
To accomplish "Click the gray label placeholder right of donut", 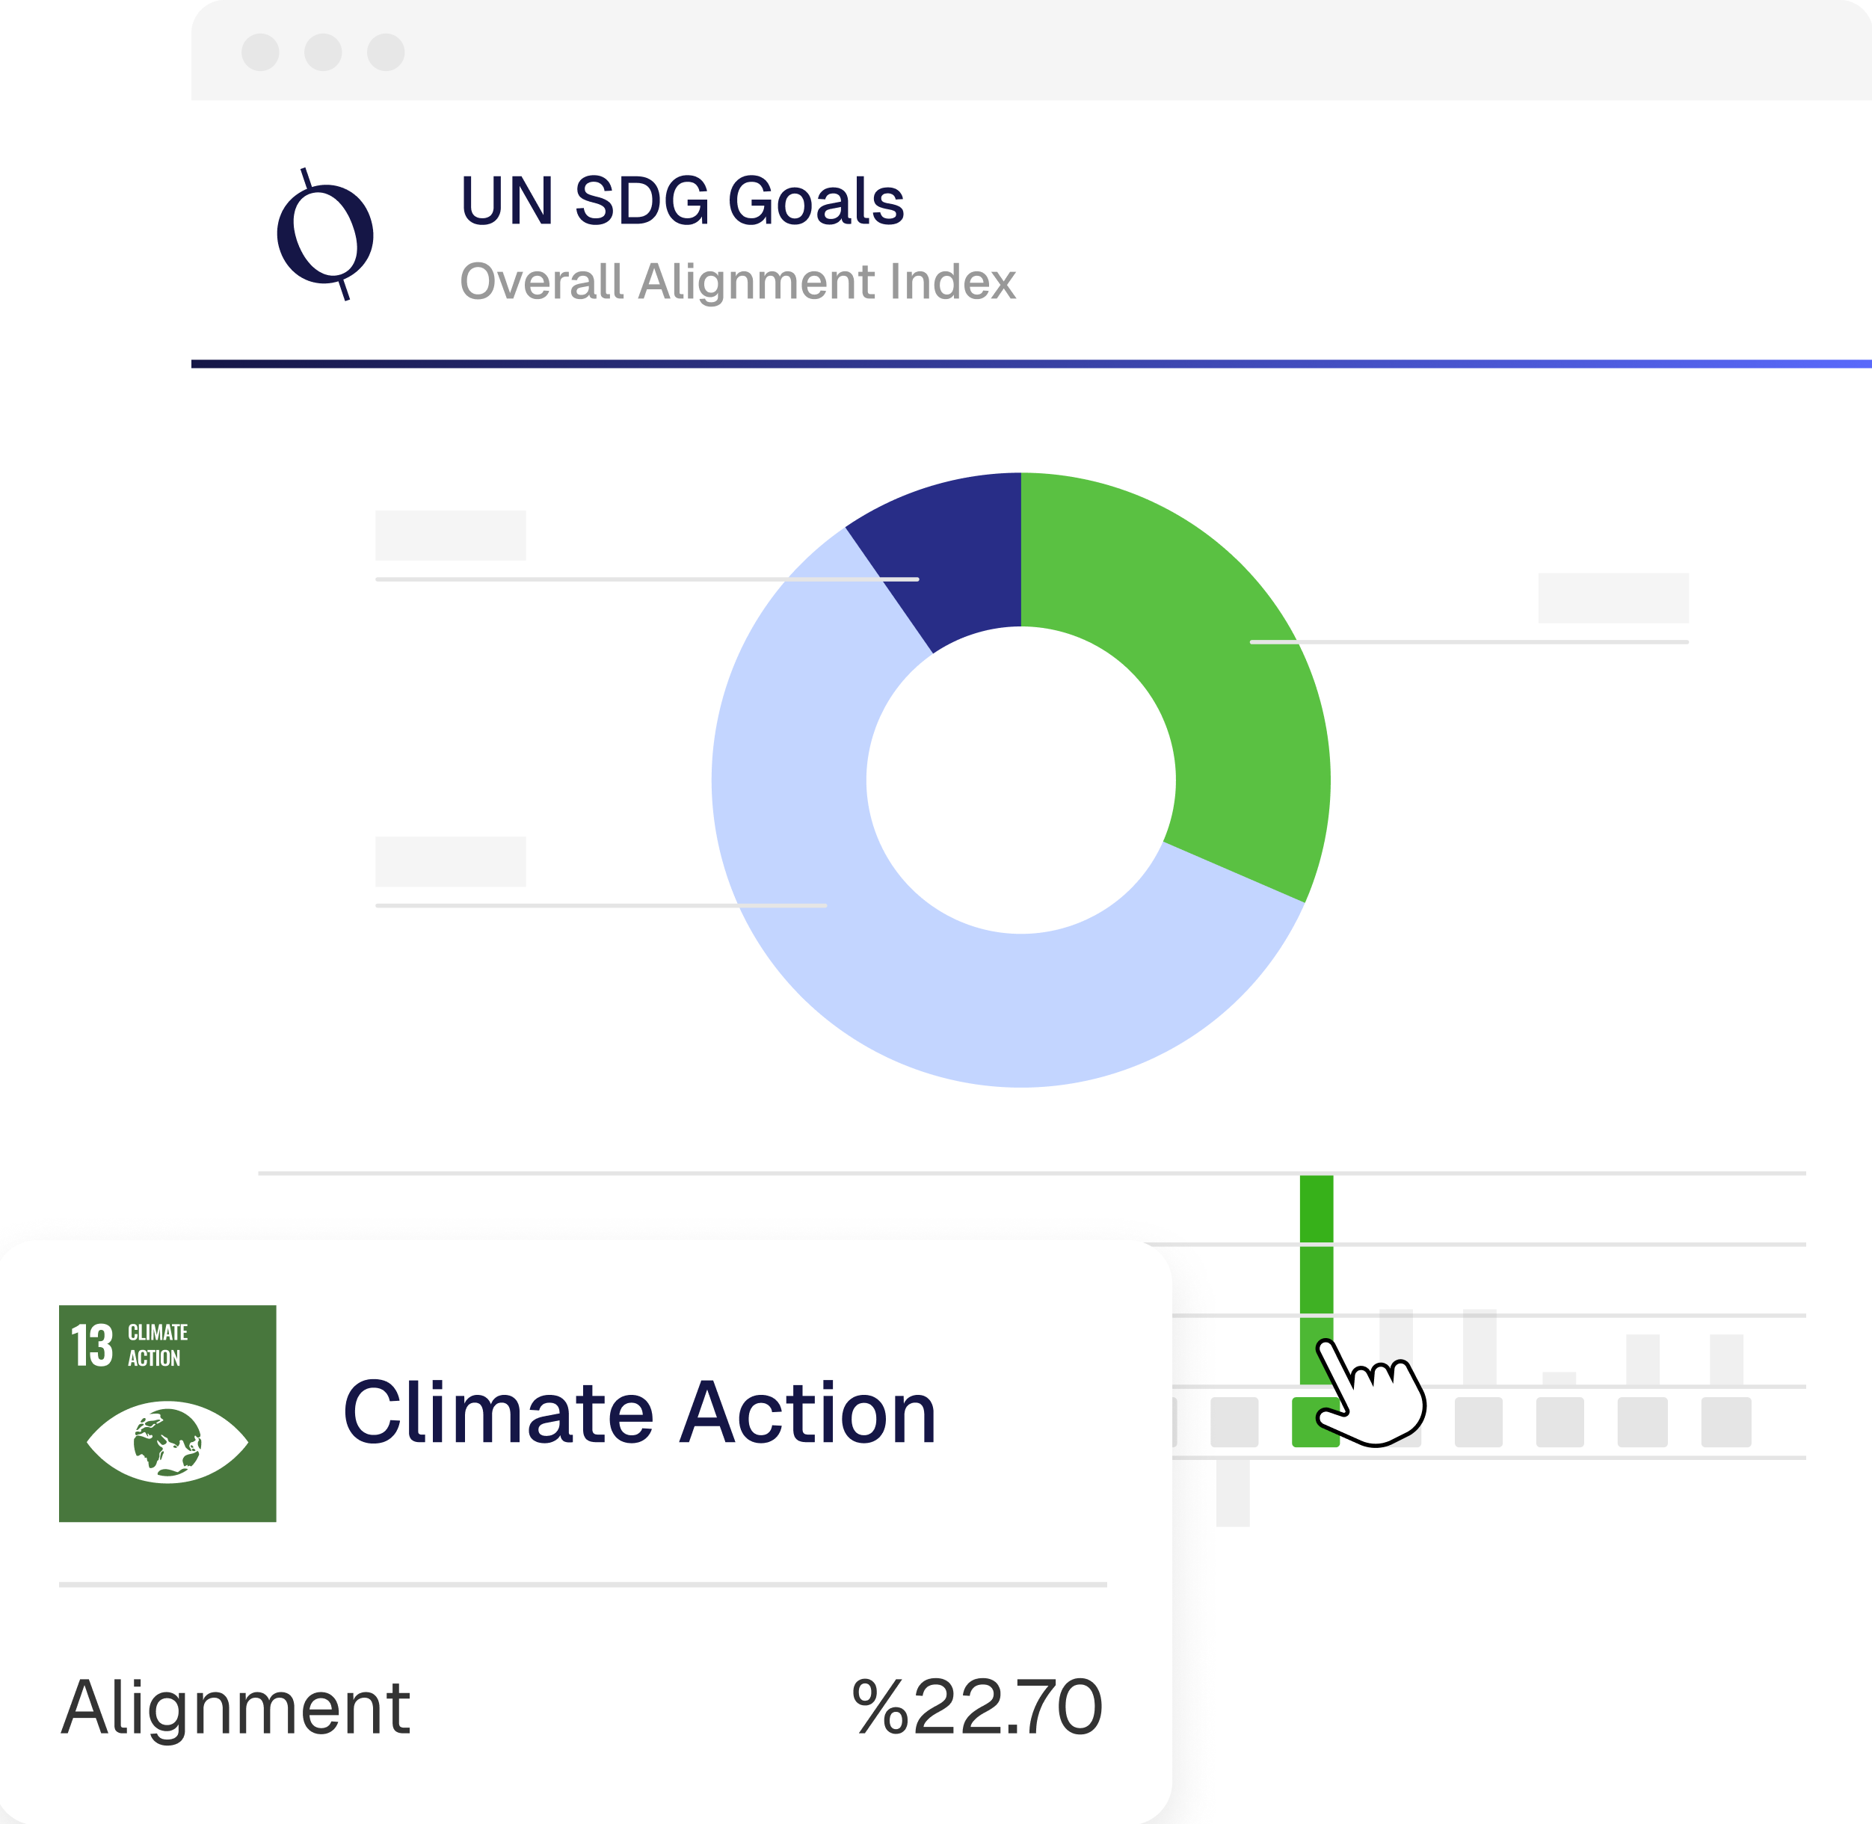I will click(x=1613, y=598).
